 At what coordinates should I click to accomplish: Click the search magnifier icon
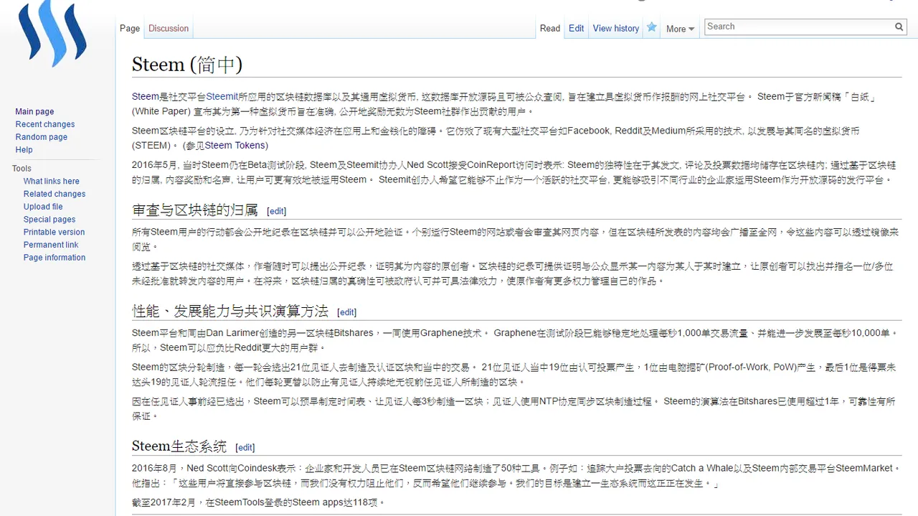899,27
